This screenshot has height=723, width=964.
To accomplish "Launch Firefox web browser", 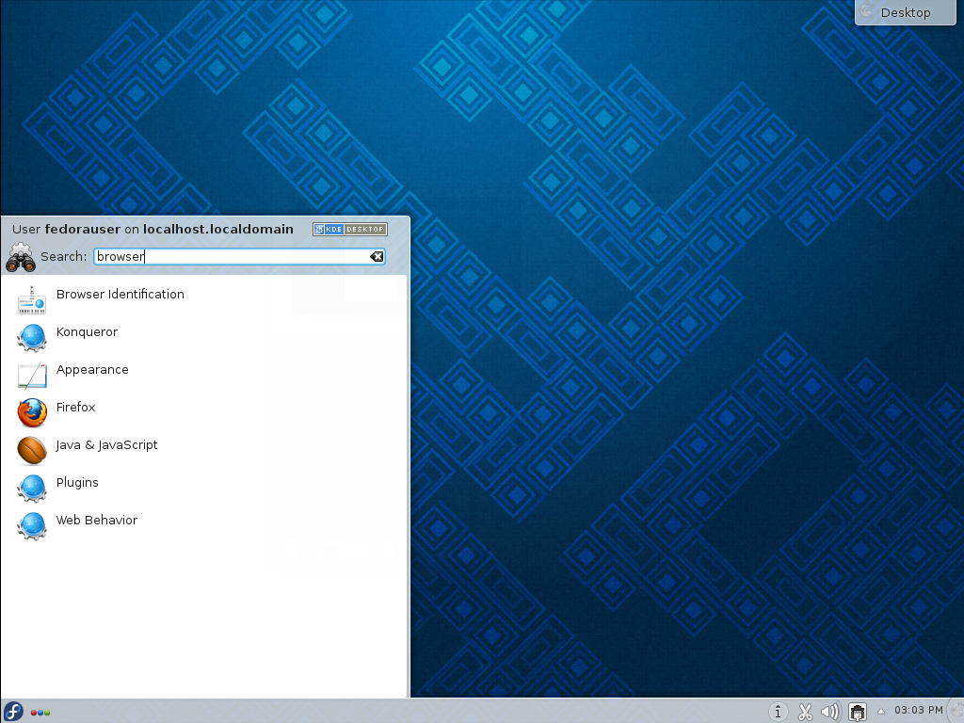I will click(x=75, y=408).
